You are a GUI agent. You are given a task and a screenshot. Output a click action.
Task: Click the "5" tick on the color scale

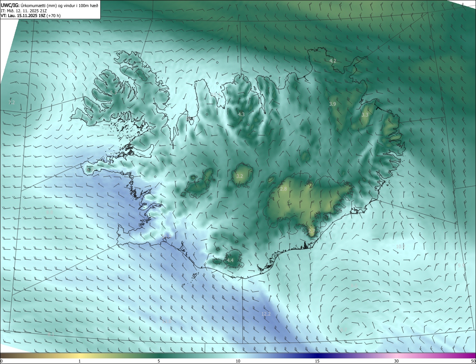click(x=159, y=361)
